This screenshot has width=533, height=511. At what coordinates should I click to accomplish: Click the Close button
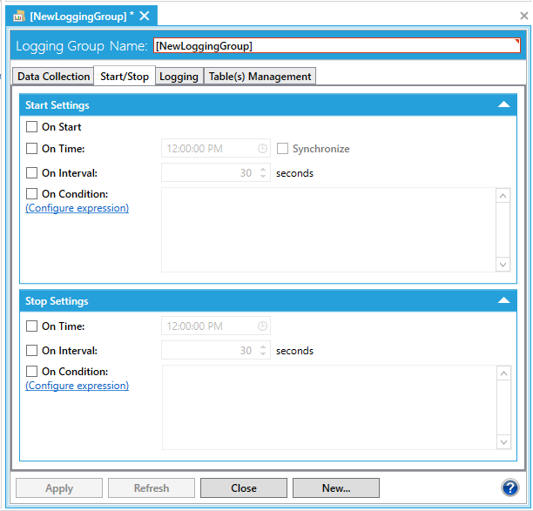[x=244, y=487]
